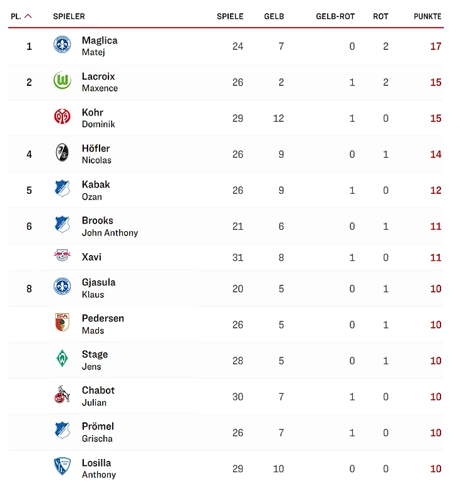Open the RB Leipzig logo beside Xavi

click(x=62, y=256)
